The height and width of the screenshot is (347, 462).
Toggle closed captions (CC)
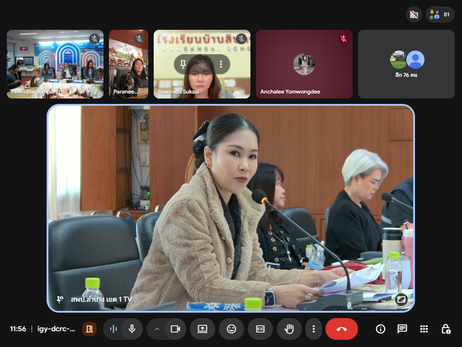260,329
